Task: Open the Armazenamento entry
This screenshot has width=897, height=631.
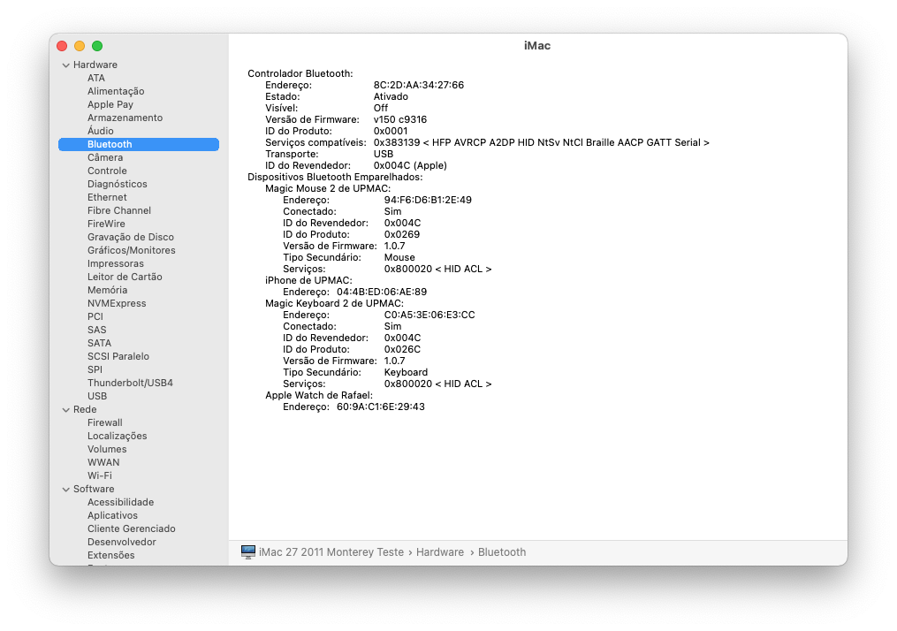Action: coord(125,118)
